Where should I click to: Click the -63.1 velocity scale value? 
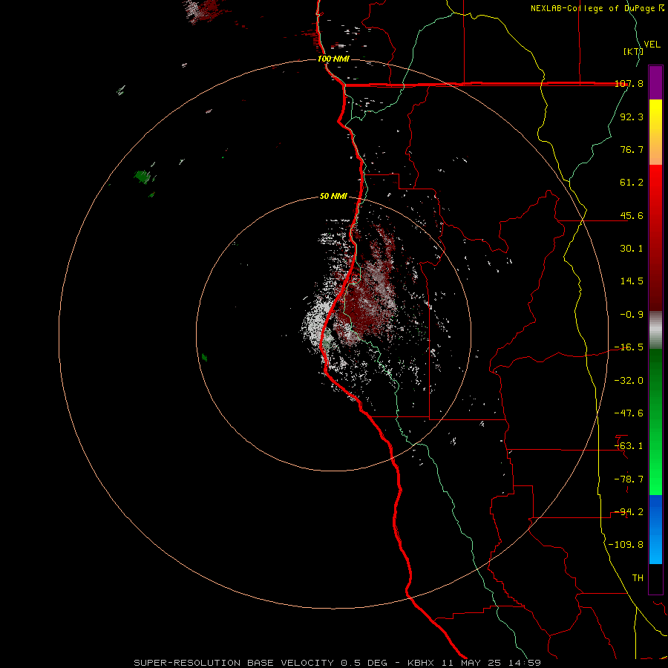pyautogui.click(x=629, y=446)
